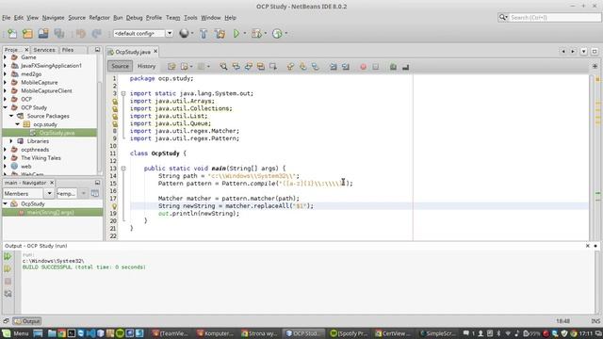Screen dimensions: 603x339
Task: Click the Save All toolbar icon
Action: [x=58, y=34]
